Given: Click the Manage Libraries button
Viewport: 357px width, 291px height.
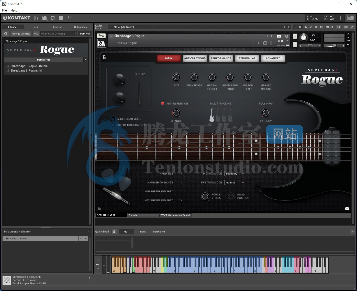Looking at the screenshot, I should click(21, 33).
